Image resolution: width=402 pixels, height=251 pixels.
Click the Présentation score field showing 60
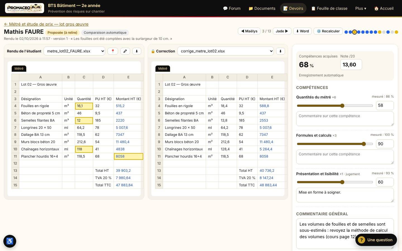point(385,182)
